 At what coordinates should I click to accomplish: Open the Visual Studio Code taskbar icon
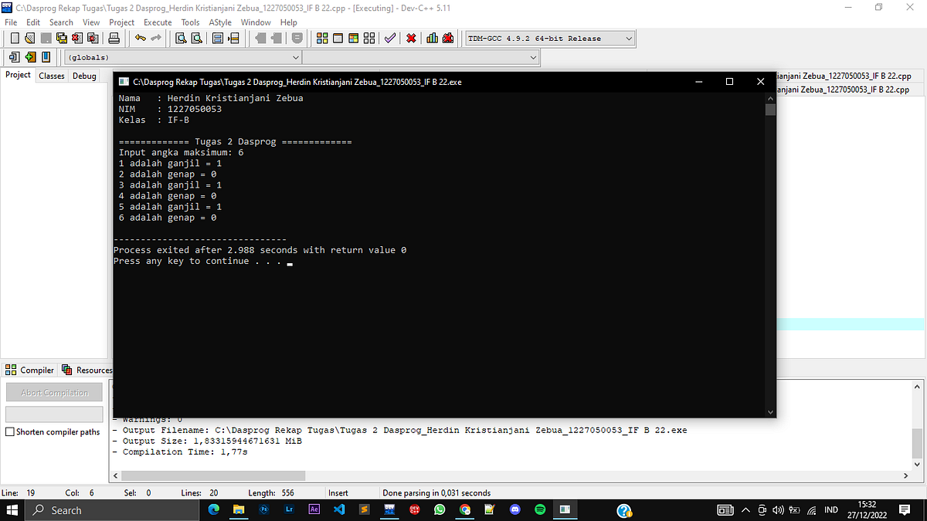(339, 509)
